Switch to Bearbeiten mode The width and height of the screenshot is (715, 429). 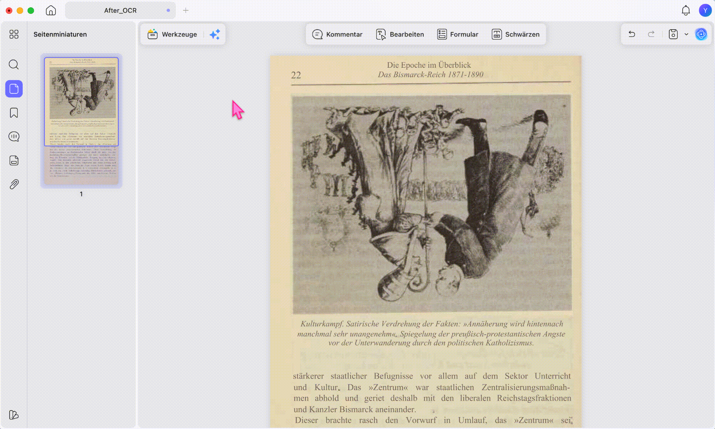click(x=400, y=34)
